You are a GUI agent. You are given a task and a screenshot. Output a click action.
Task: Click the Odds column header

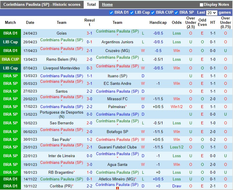click(x=177, y=22)
